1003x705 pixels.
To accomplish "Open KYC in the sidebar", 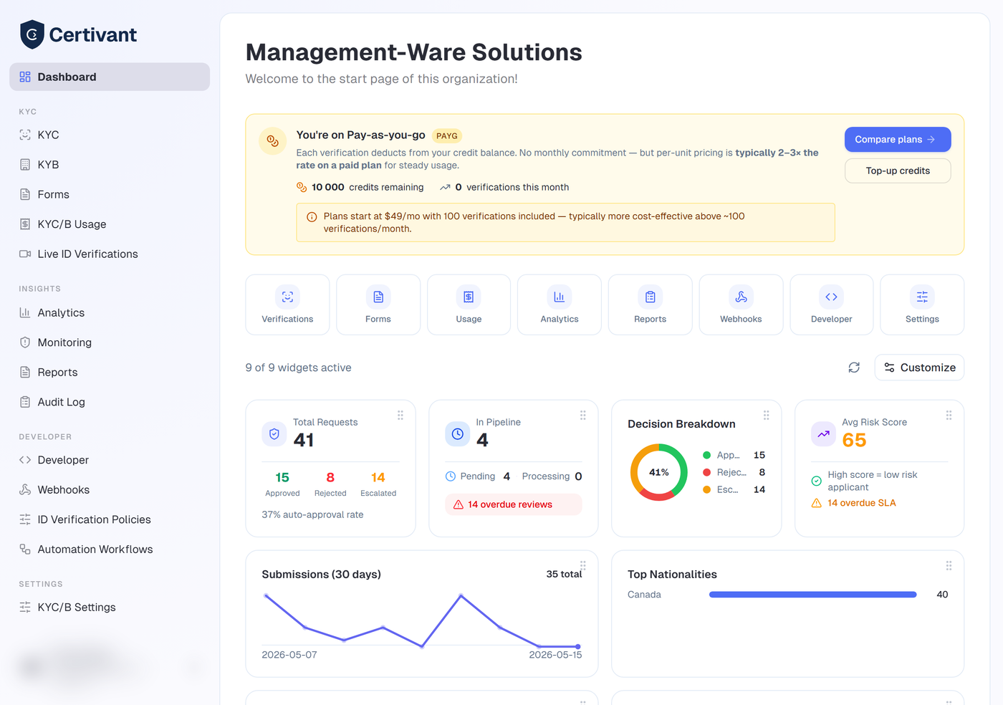I will (x=110, y=135).
